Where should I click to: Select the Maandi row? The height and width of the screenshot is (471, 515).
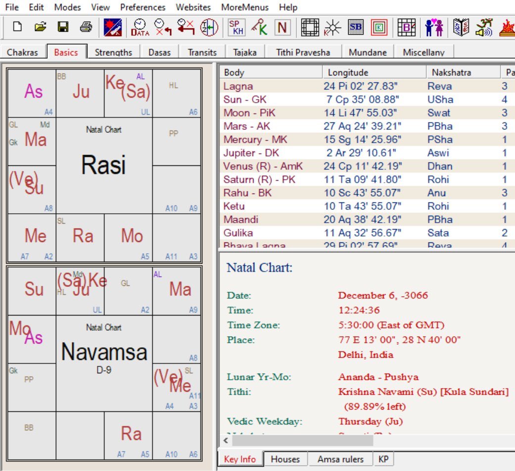(367, 219)
